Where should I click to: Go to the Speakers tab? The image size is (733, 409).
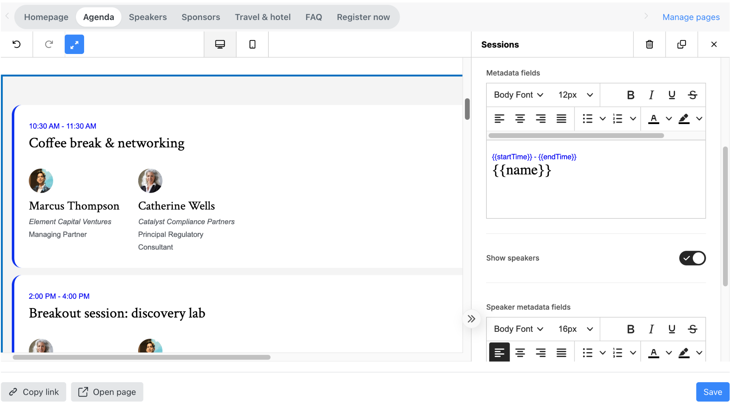(x=148, y=17)
